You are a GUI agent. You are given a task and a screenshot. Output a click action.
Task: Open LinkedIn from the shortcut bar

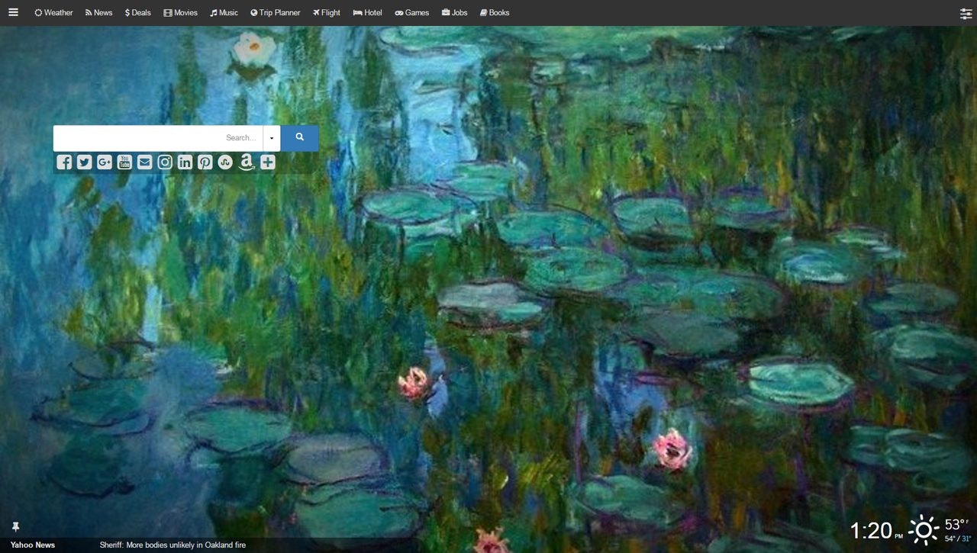(185, 162)
